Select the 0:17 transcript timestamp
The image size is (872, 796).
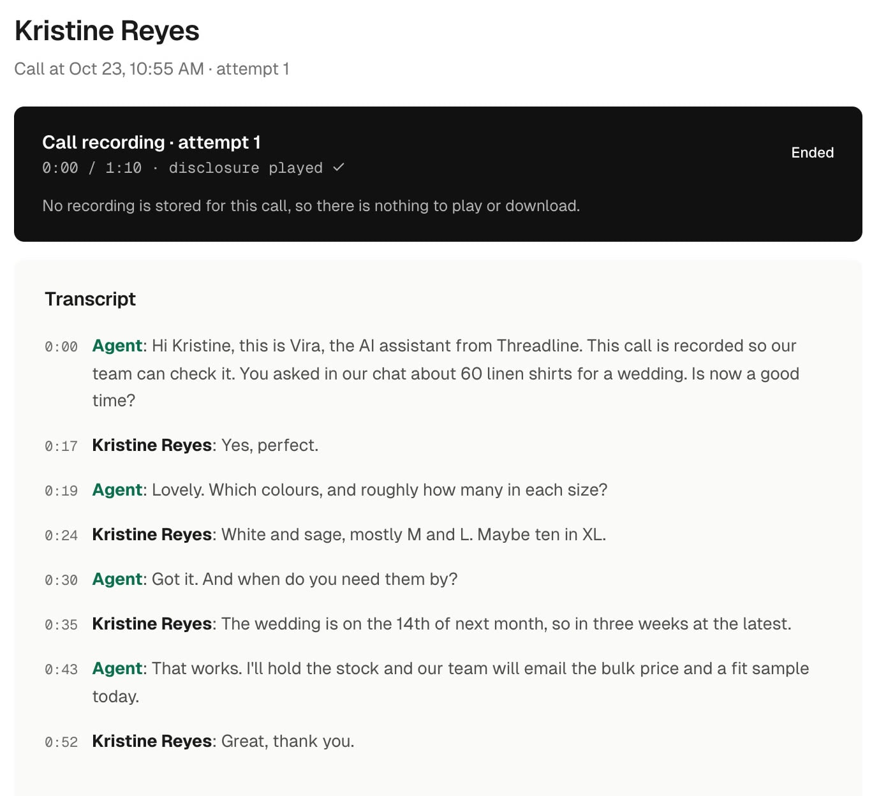coord(61,446)
